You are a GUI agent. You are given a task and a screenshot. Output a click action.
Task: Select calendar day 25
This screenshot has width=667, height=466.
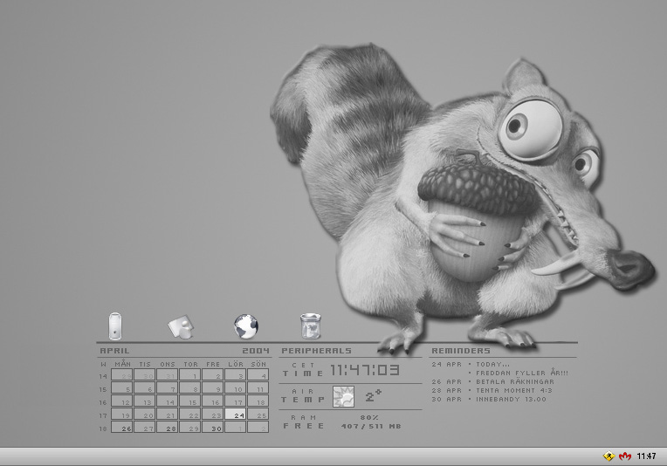click(258, 414)
